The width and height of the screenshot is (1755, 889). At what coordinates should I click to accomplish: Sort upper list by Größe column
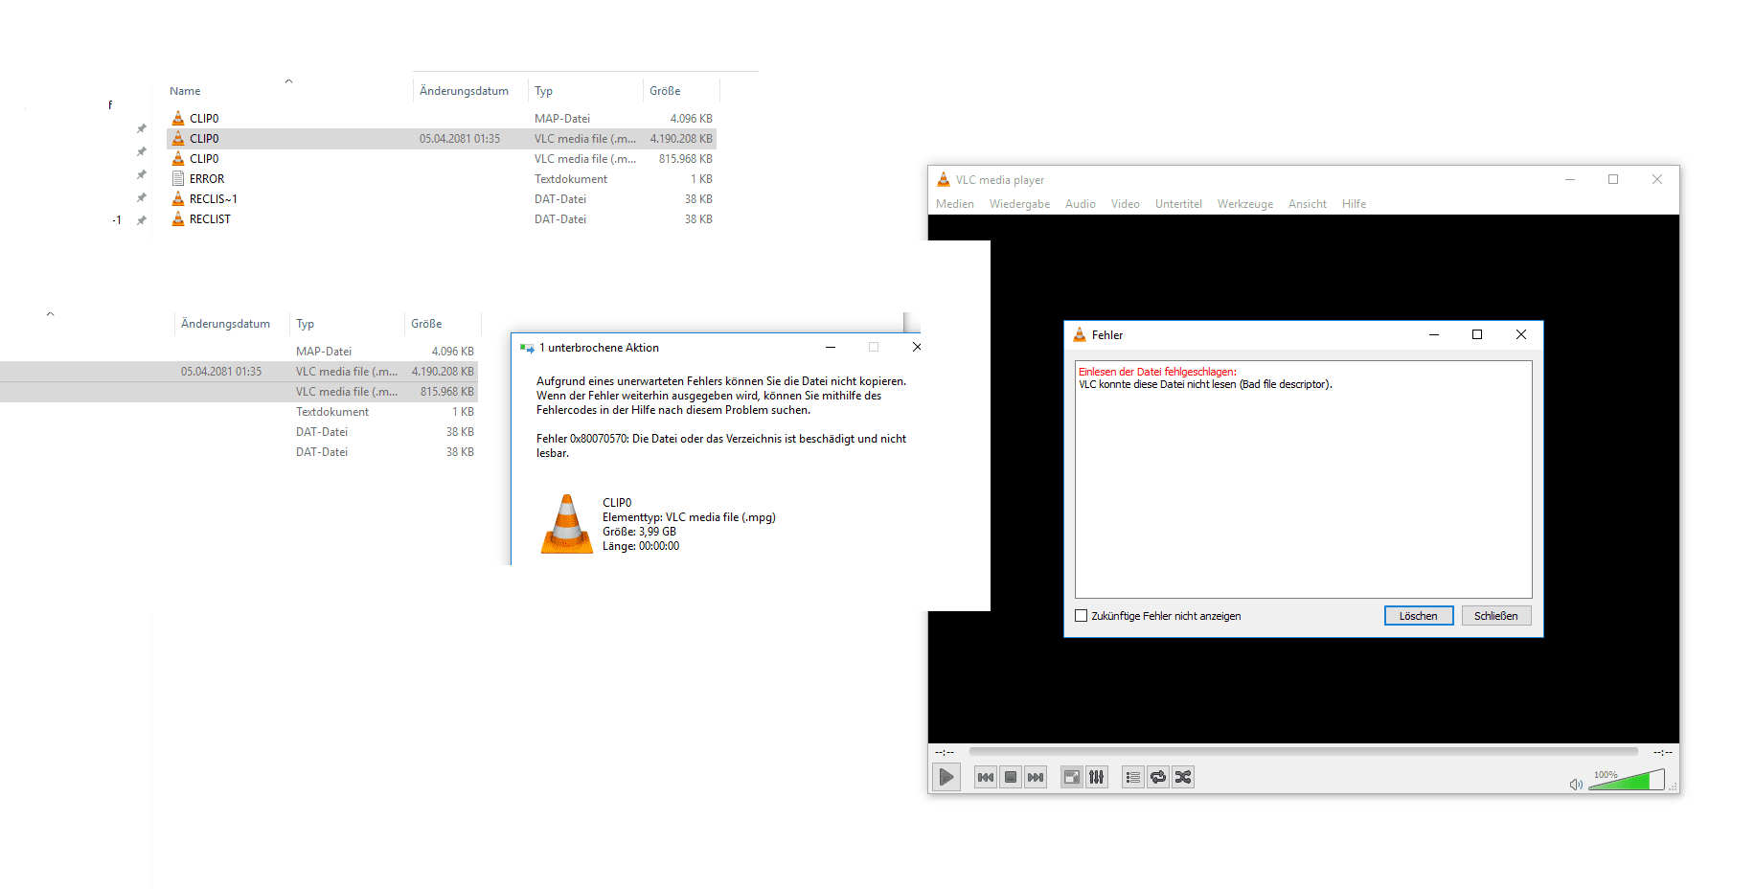[x=665, y=91]
